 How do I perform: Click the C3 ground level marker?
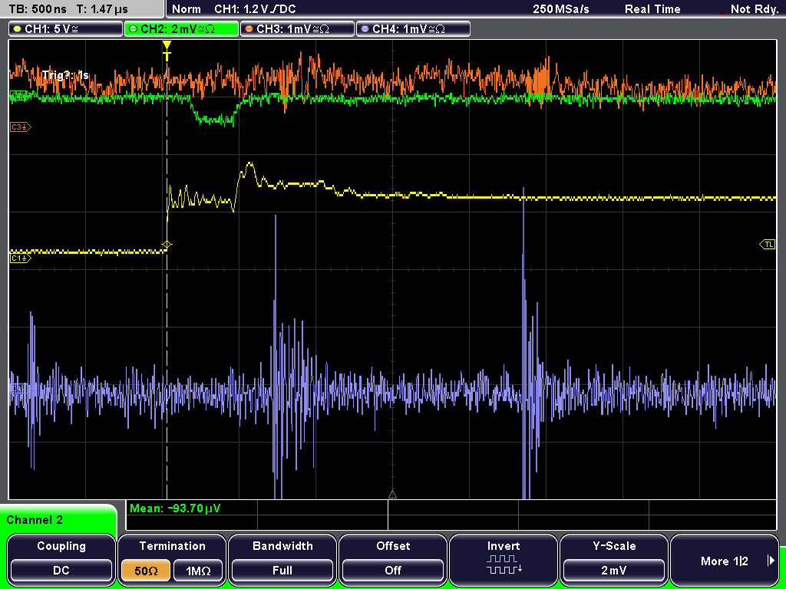click(x=21, y=127)
